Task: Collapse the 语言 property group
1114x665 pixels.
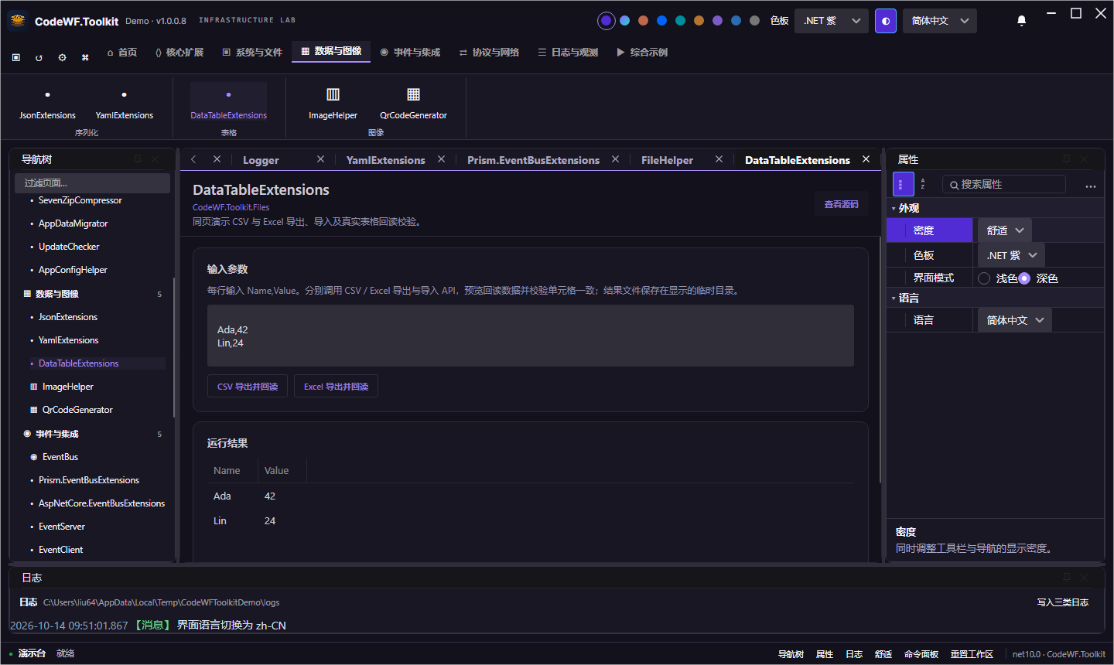Action: coord(894,298)
